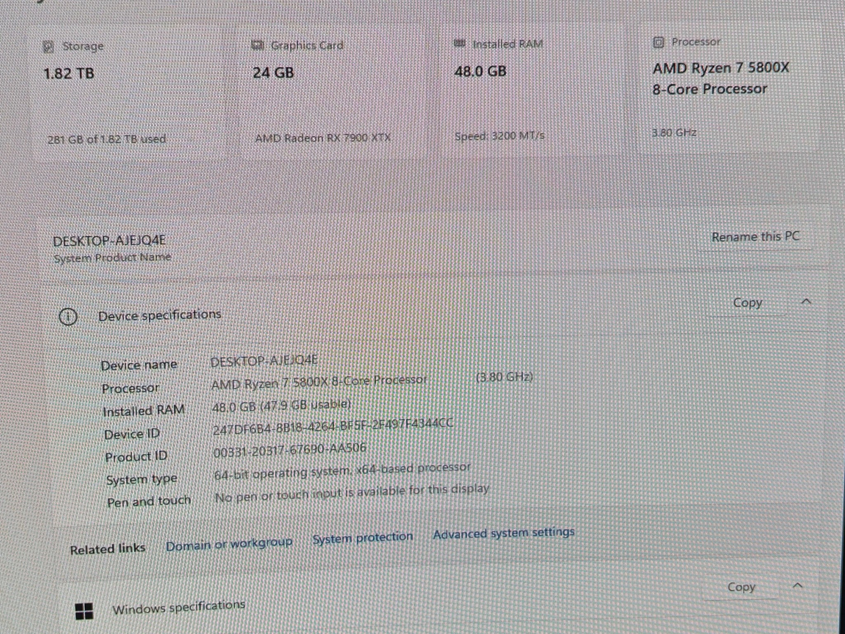The height and width of the screenshot is (634, 845).
Task: Click the Windows logo icon
Action: coord(84,611)
